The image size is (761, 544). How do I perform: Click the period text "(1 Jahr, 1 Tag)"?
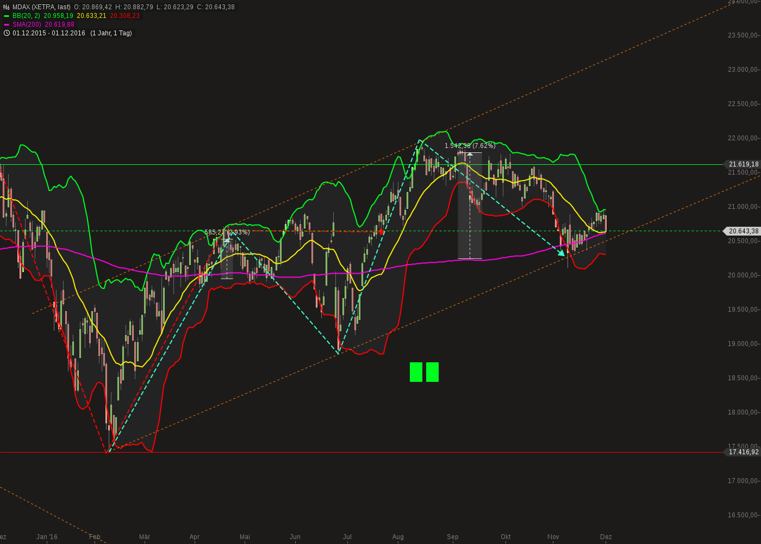click(111, 33)
